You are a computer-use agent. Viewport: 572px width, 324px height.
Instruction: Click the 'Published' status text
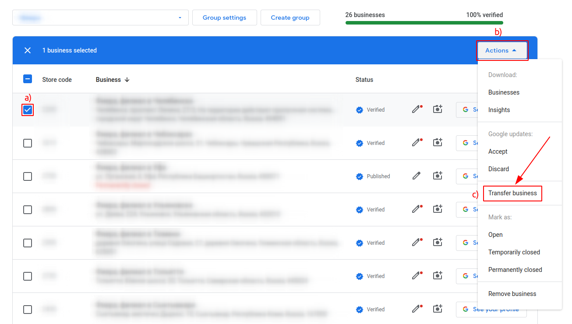378,176
